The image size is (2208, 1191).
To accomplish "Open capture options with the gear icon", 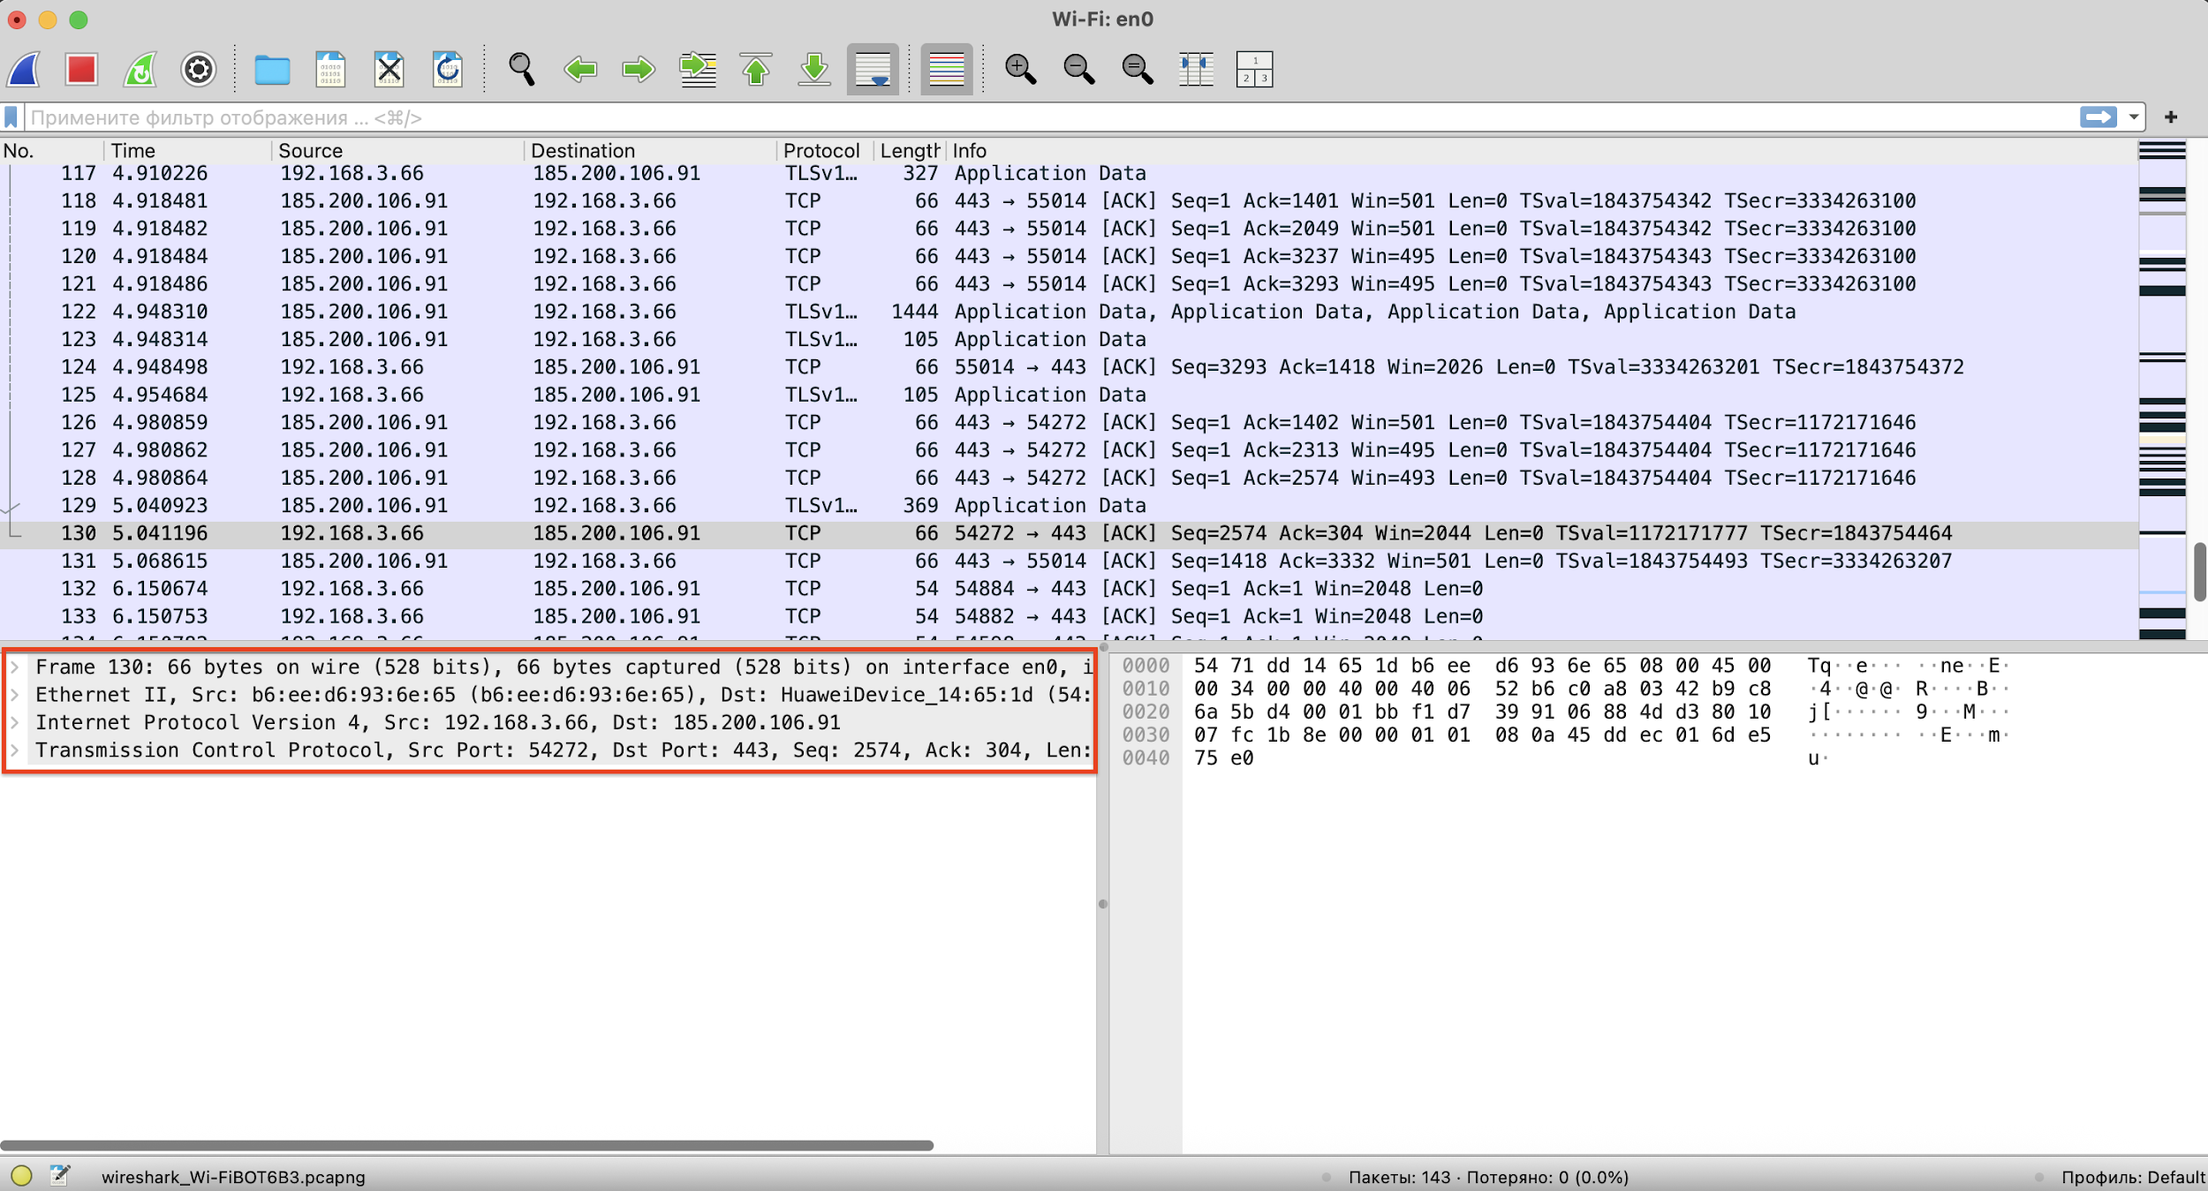I will point(198,69).
